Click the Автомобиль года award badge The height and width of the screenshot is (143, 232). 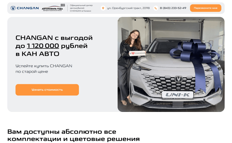click(x=53, y=7)
